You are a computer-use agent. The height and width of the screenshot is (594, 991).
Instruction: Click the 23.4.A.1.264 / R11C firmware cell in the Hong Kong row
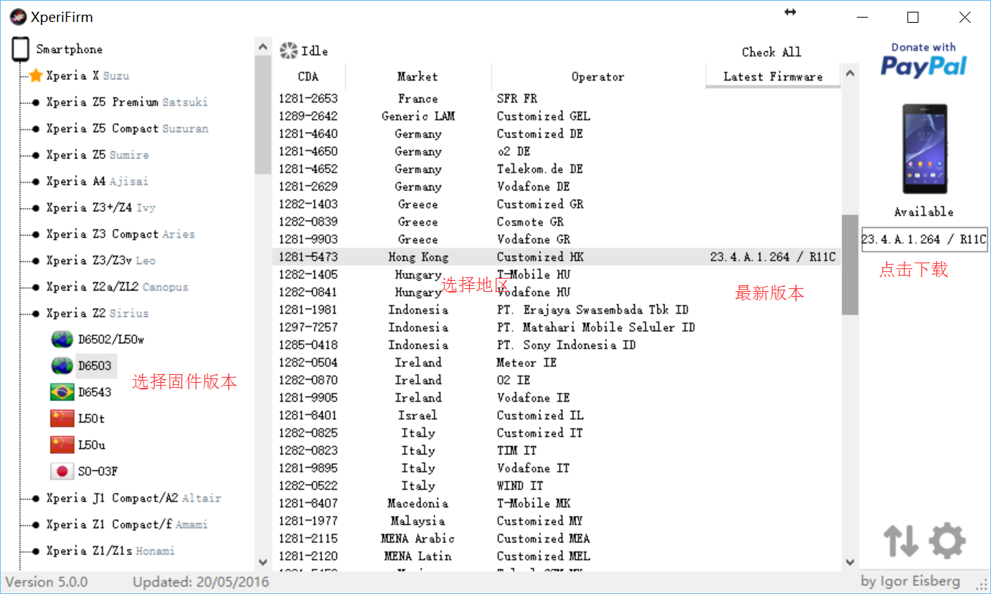pyautogui.click(x=773, y=257)
